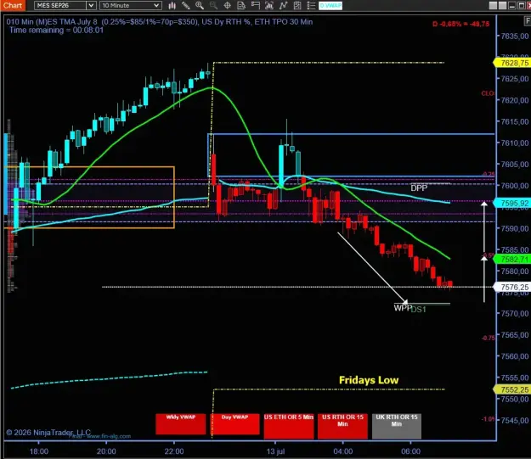Image resolution: width=531 pixels, height=459 pixels.
Task: Click the 7576,25 current price marker
Action: pos(512,287)
